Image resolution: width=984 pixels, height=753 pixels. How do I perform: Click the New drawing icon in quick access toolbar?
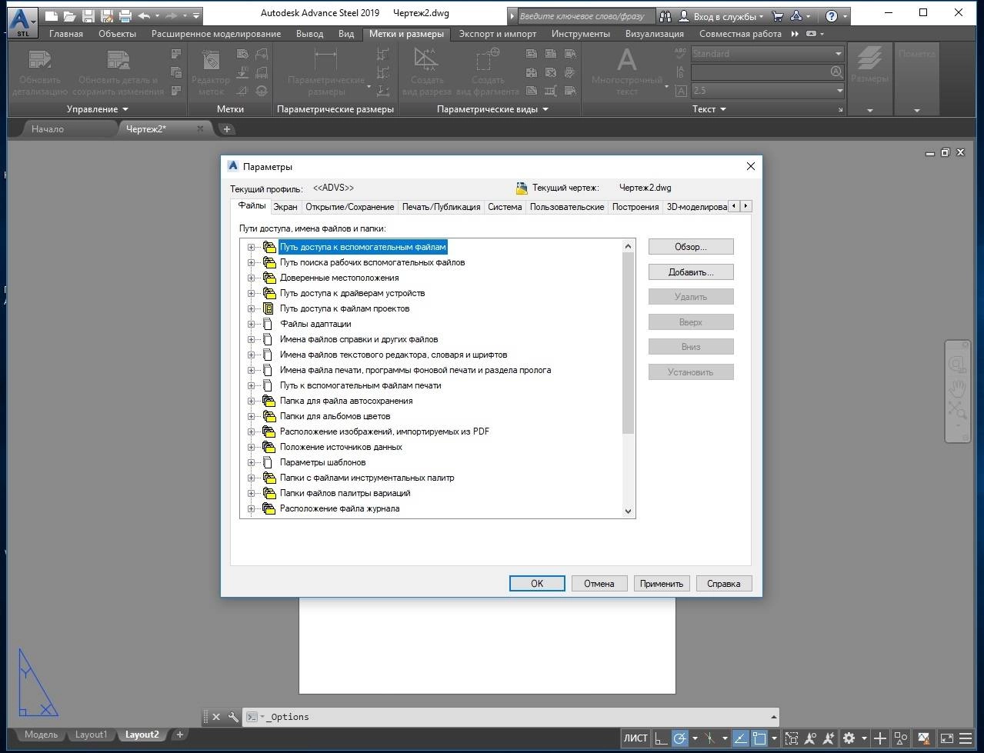coord(51,15)
